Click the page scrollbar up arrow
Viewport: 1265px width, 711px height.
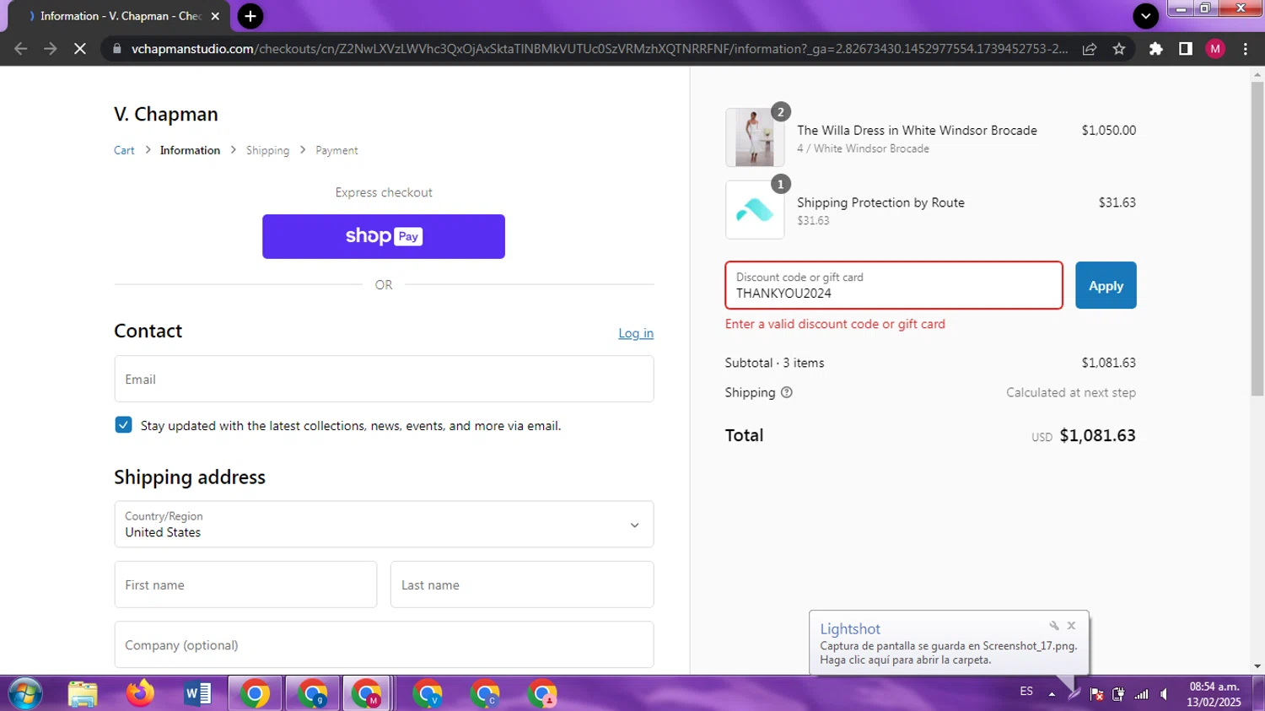tap(1257, 75)
